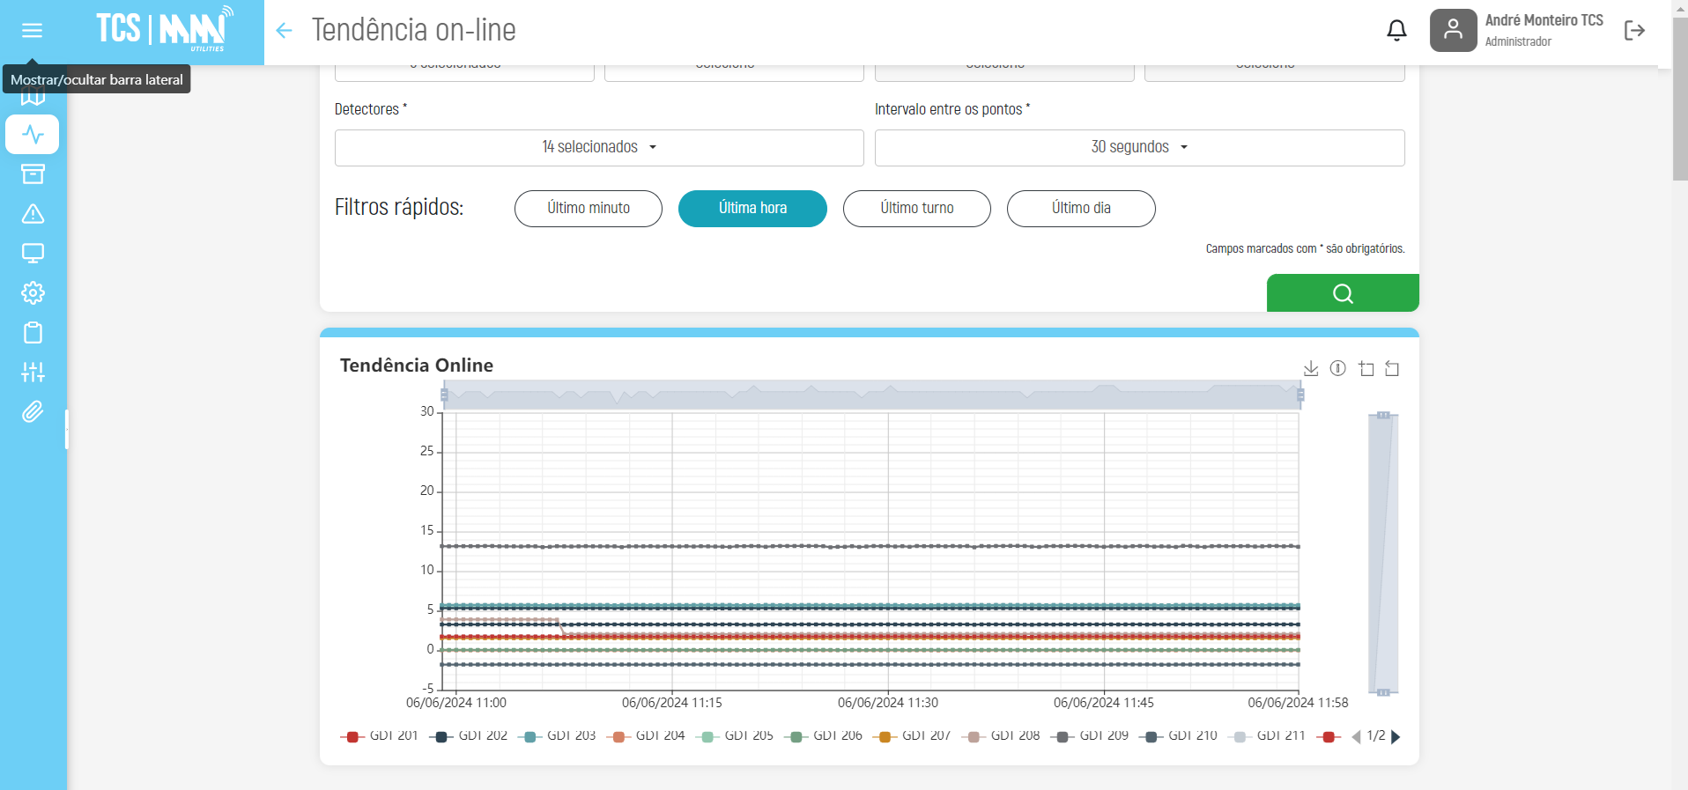Hide the GDT 209 series in legend
Image resolution: width=1688 pixels, height=790 pixels.
pyautogui.click(x=1090, y=736)
